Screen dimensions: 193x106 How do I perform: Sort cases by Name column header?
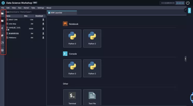pyautogui.click(x=14, y=16)
